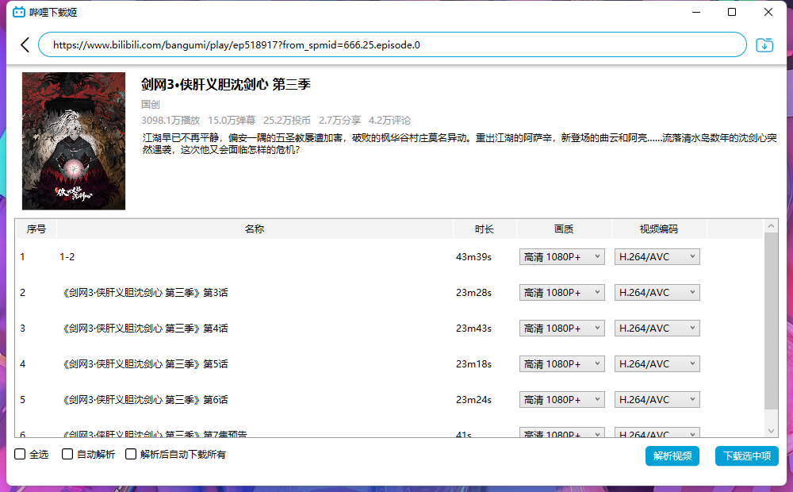Click the 序号 column header
Image resolution: width=793 pixels, height=492 pixels.
pyautogui.click(x=36, y=229)
